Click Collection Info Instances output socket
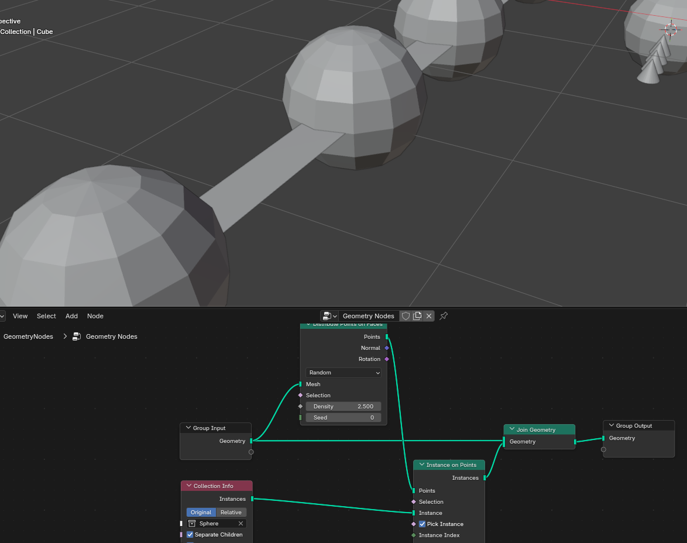Viewport: 687px width, 543px height. [252, 499]
